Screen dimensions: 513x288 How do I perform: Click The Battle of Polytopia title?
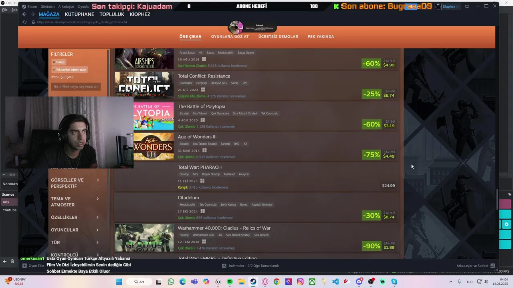click(x=202, y=106)
